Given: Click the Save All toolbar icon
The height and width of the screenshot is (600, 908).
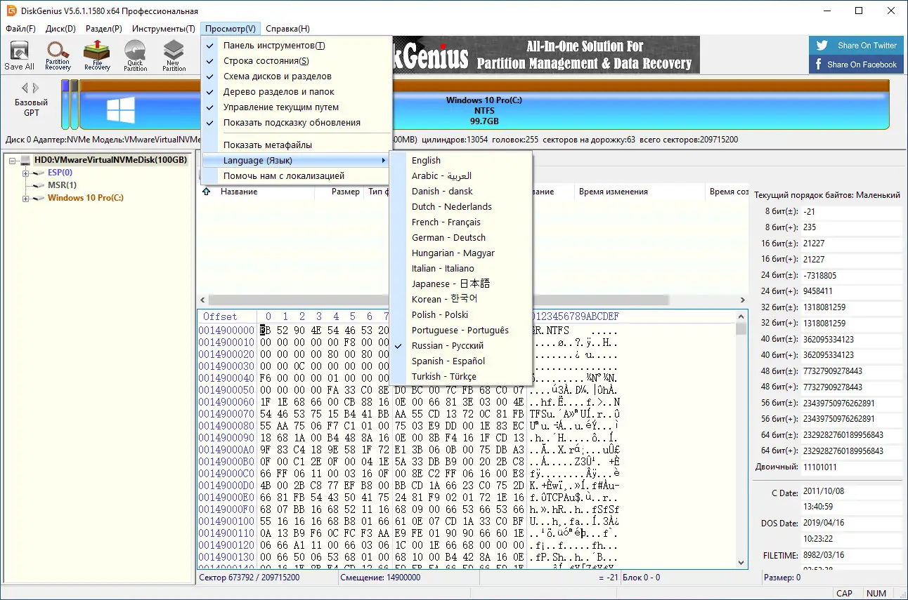Looking at the screenshot, I should tap(19, 55).
